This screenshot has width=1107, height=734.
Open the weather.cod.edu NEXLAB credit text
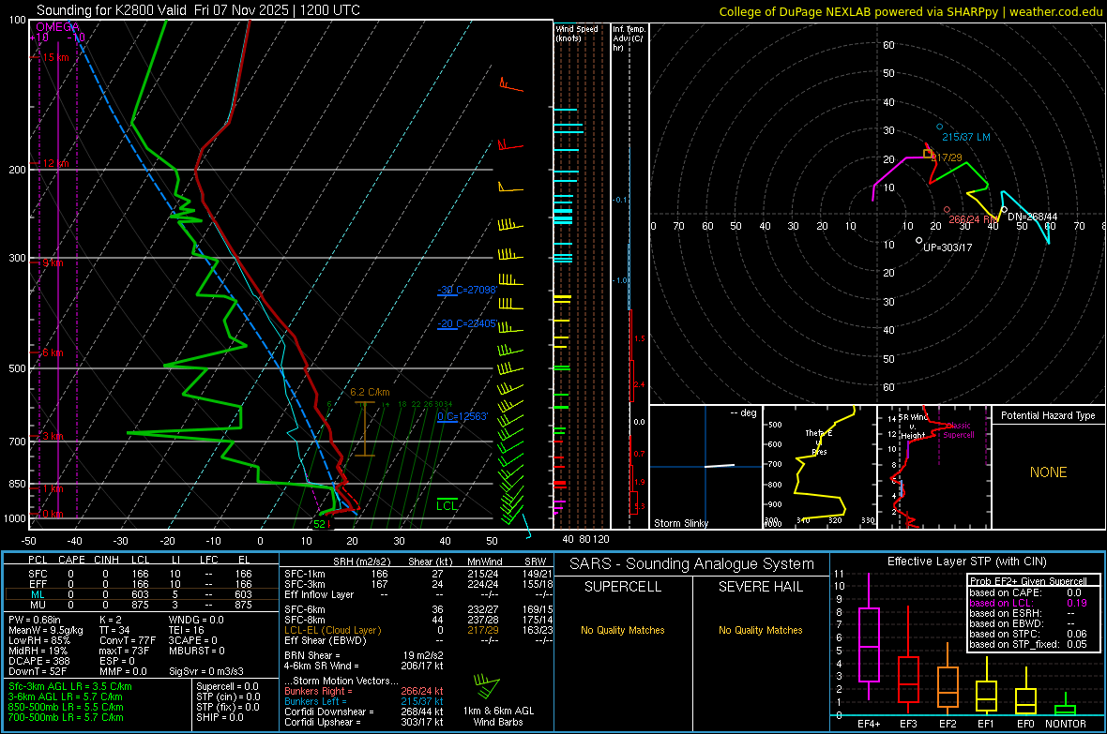click(x=910, y=11)
